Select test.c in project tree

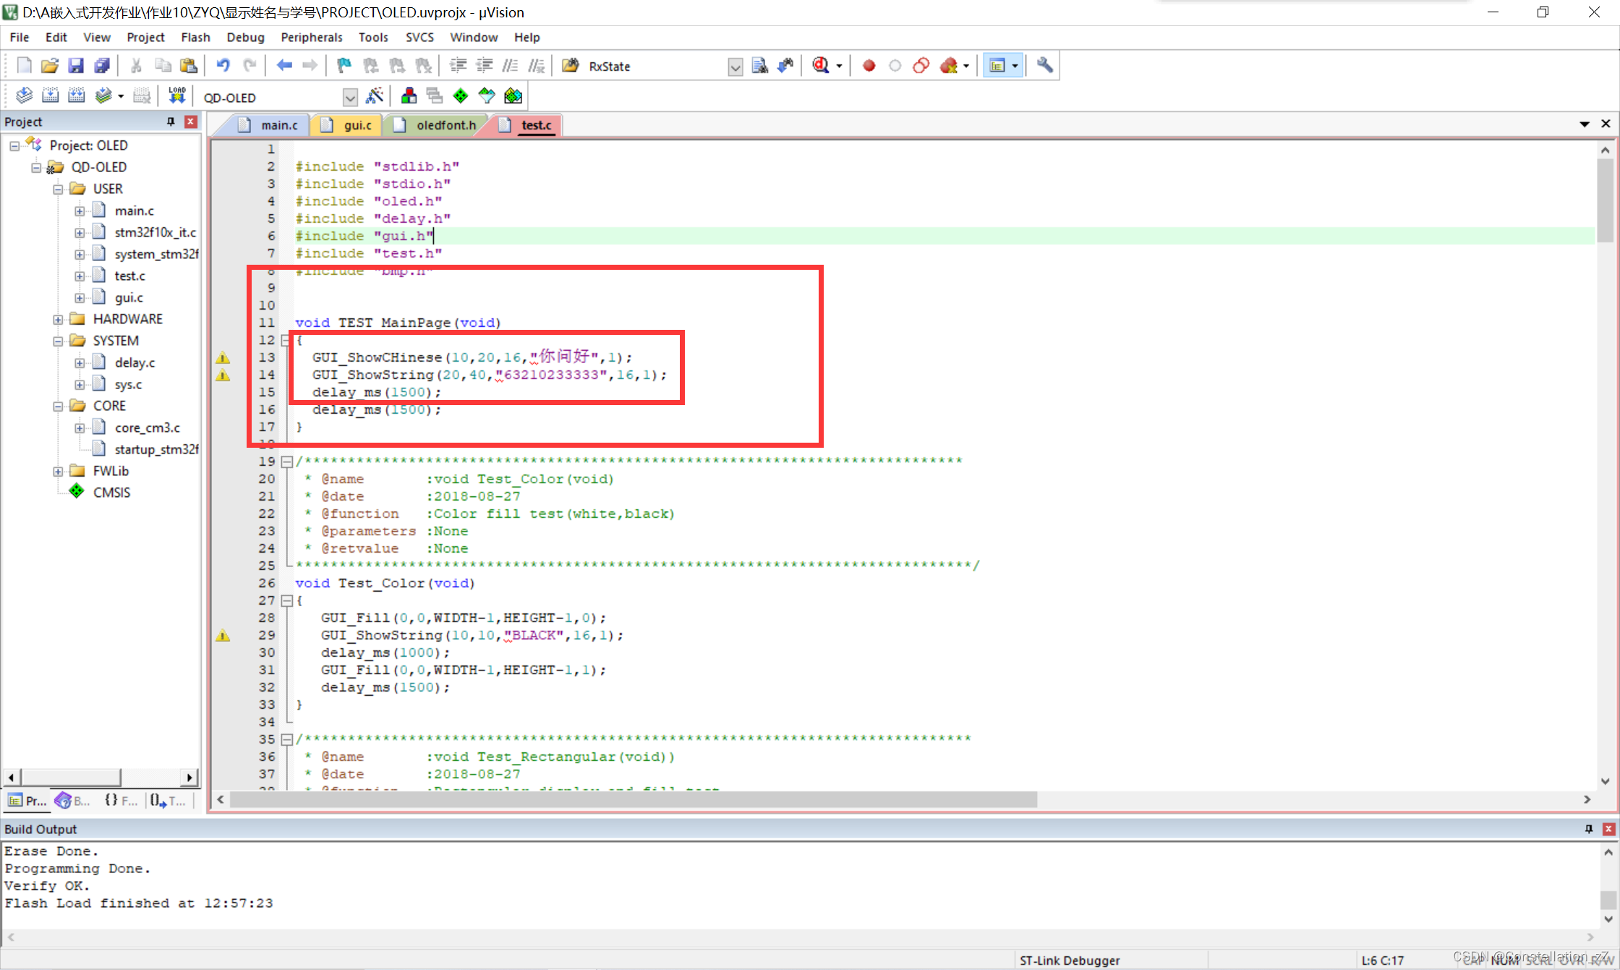pos(129,276)
